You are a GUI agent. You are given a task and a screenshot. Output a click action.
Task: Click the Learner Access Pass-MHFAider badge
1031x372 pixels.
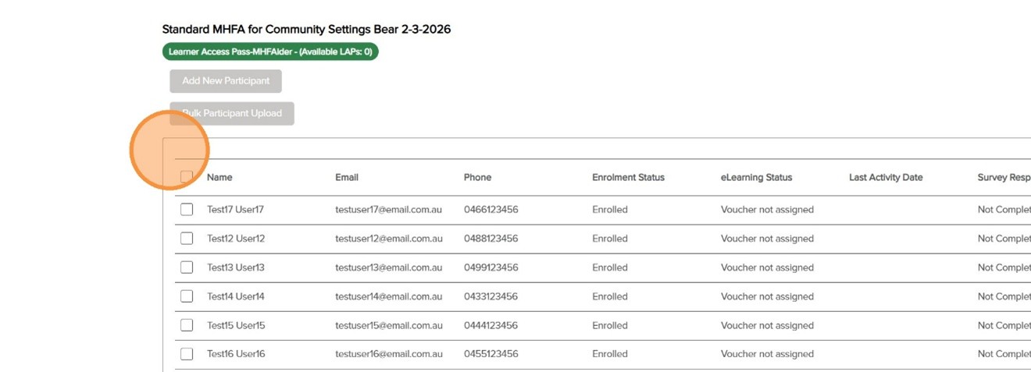click(270, 52)
